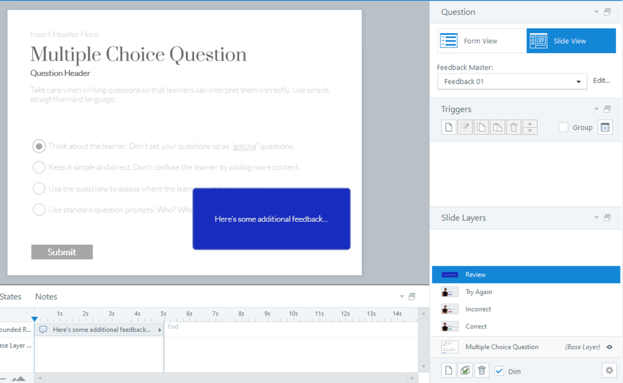The width and height of the screenshot is (623, 383).
Task: Click the timeline scroll down arrow
Action: tap(423, 367)
